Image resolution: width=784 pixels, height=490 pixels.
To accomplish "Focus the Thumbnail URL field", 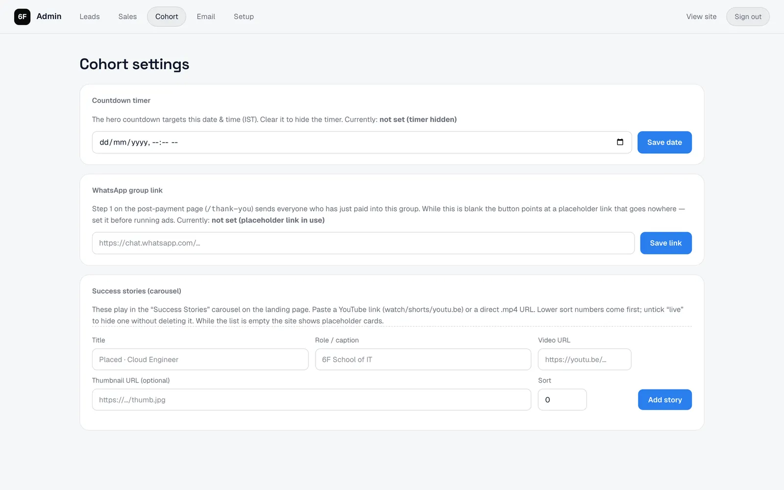I will click(312, 400).
